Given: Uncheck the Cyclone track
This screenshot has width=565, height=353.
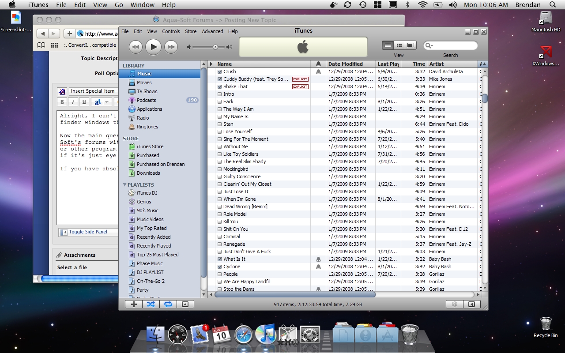Looking at the screenshot, I should tap(220, 267).
